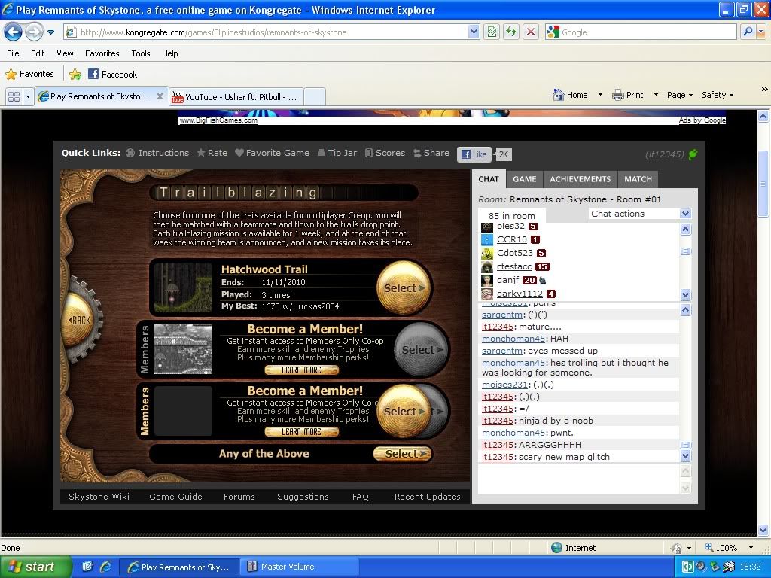The width and height of the screenshot is (771, 578).
Task: Click the chat message input box
Action: coord(579,479)
